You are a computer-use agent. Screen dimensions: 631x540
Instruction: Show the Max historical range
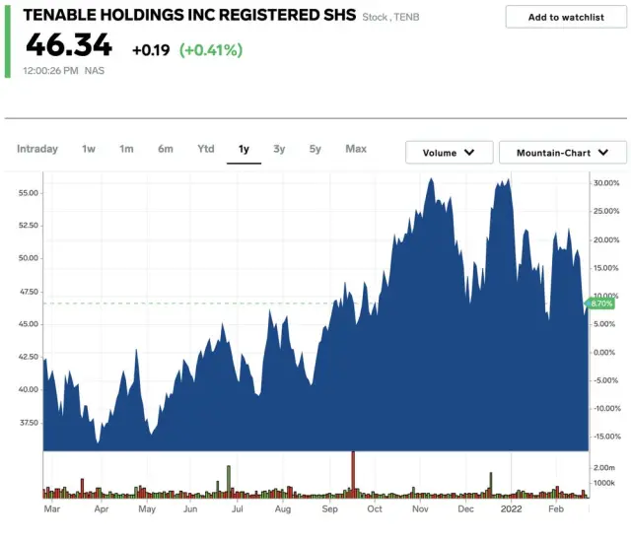click(356, 149)
